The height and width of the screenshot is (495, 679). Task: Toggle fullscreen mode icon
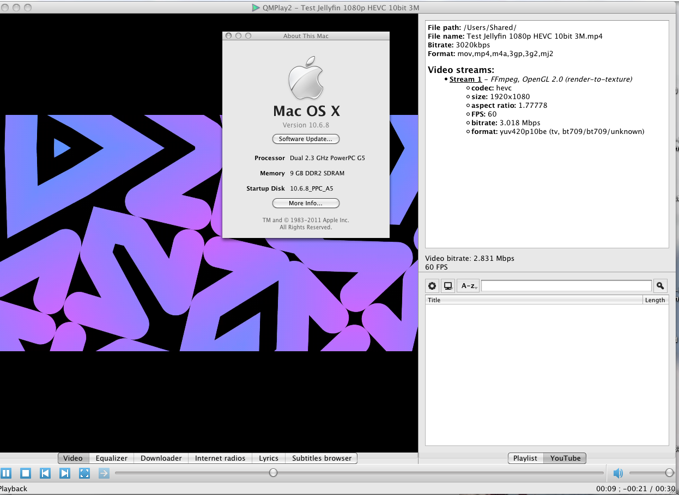tap(84, 473)
